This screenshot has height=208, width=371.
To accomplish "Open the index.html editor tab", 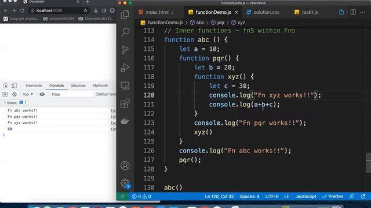I will (x=158, y=12).
